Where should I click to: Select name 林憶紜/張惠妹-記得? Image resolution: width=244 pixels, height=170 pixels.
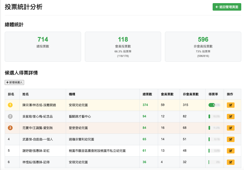click(36, 162)
